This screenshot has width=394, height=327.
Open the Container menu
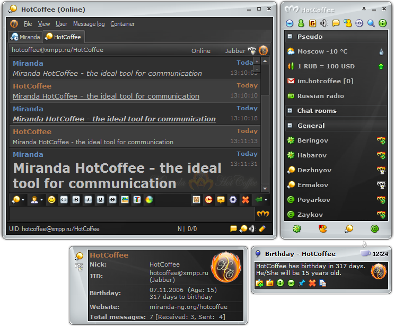pyautogui.click(x=122, y=24)
